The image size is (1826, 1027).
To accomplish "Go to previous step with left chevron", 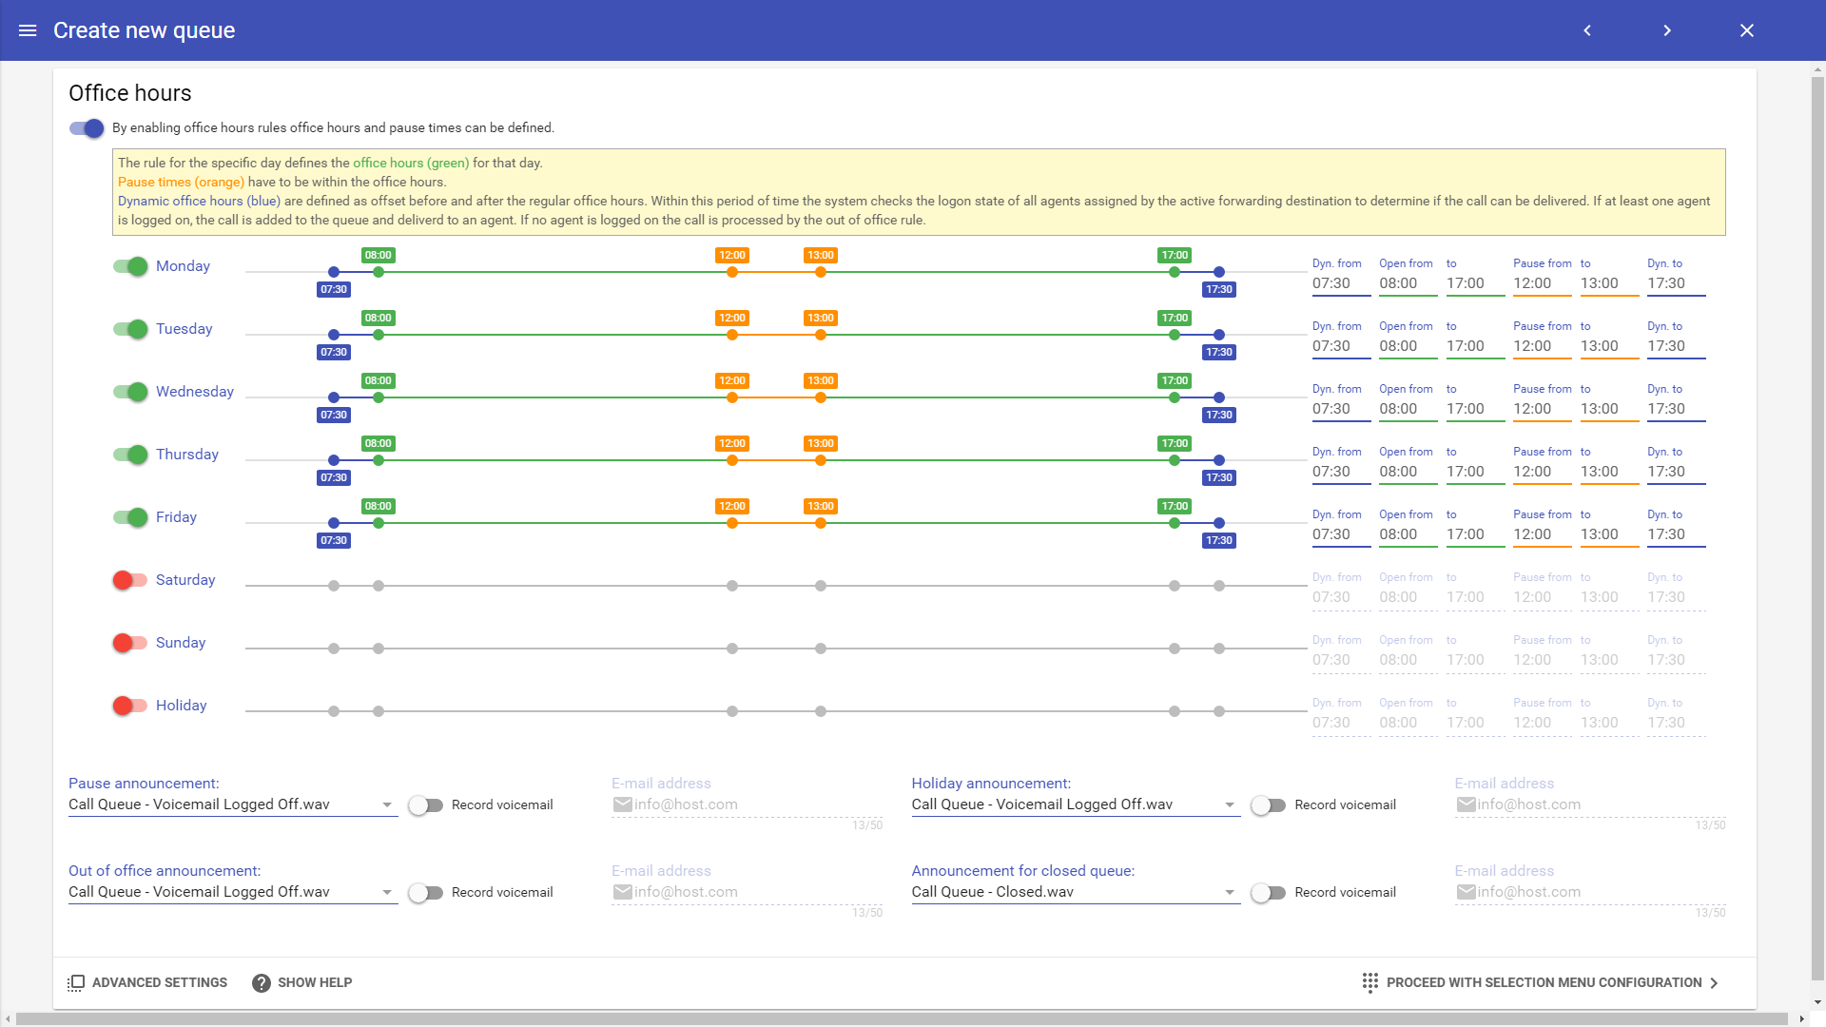I will [1587, 30].
